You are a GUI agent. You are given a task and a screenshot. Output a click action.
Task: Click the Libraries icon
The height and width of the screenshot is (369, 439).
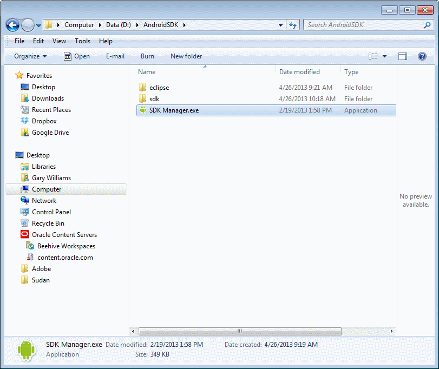[x=25, y=167]
